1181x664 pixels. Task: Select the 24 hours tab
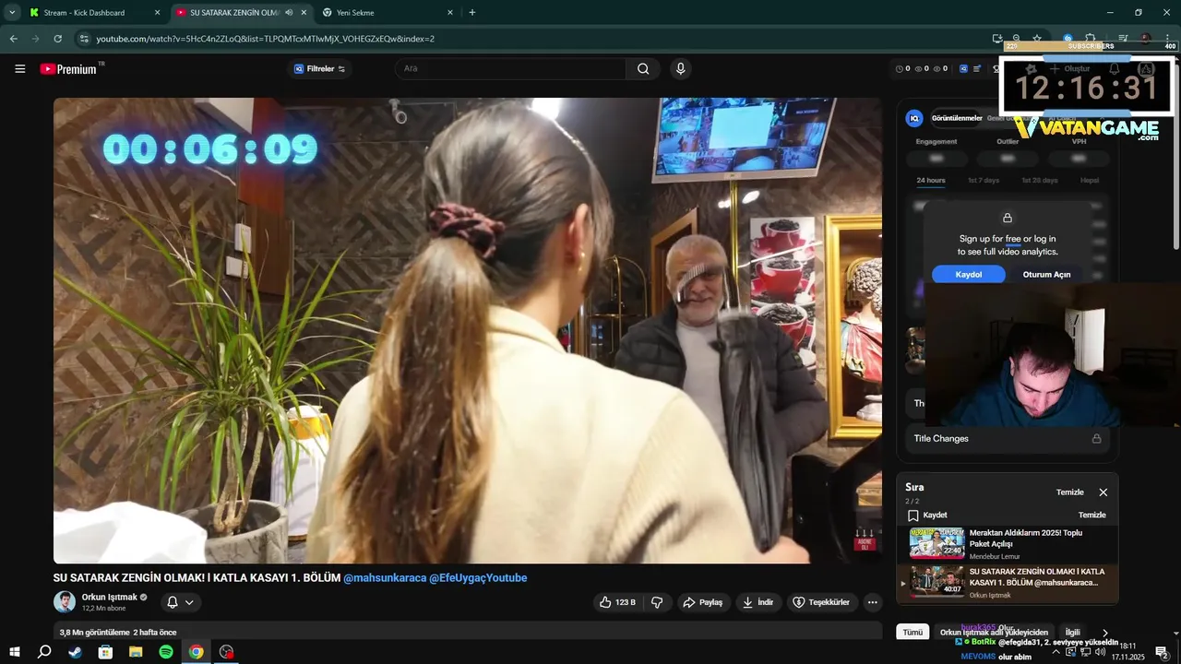[930, 180]
